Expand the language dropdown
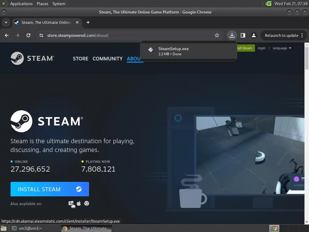This screenshot has height=232, width=309. [282, 48]
